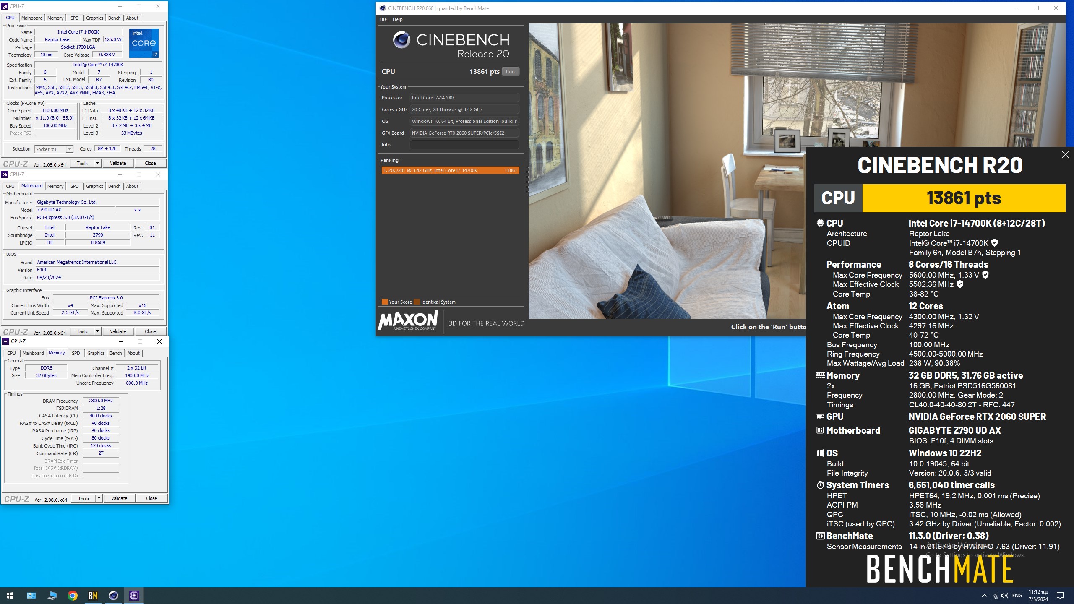Switch to Bench tab in CPU-Z CPU window
This screenshot has width=1074, height=604.
[115, 18]
